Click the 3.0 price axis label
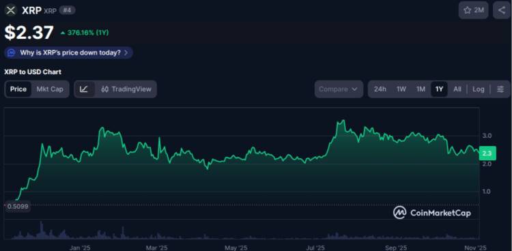Viewport: 512px width, 251px height. click(x=487, y=136)
